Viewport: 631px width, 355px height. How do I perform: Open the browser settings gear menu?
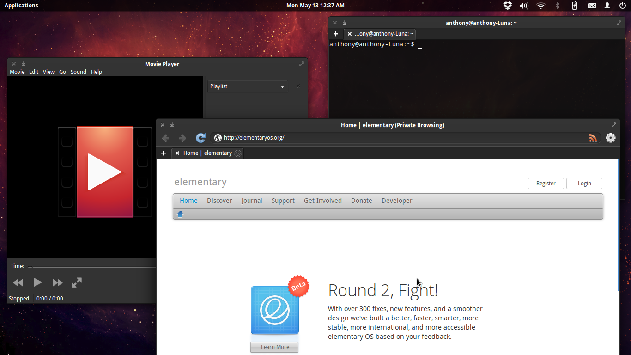click(x=611, y=137)
